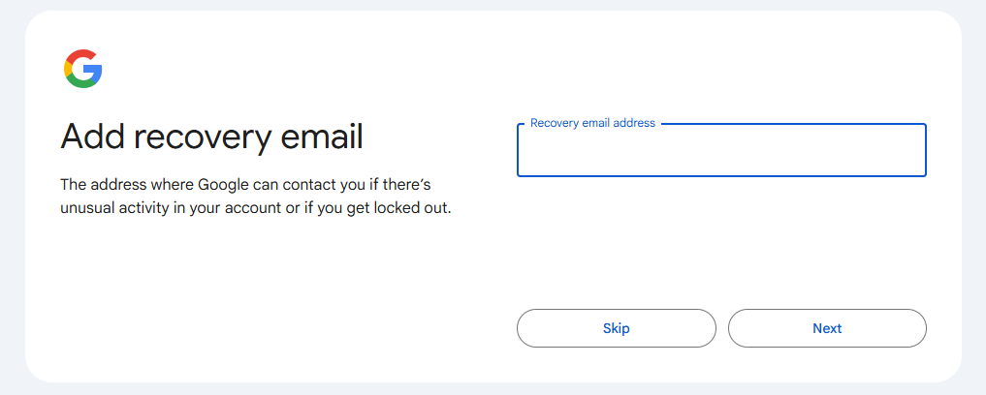Focus the Recovery email address field

pos(721,155)
